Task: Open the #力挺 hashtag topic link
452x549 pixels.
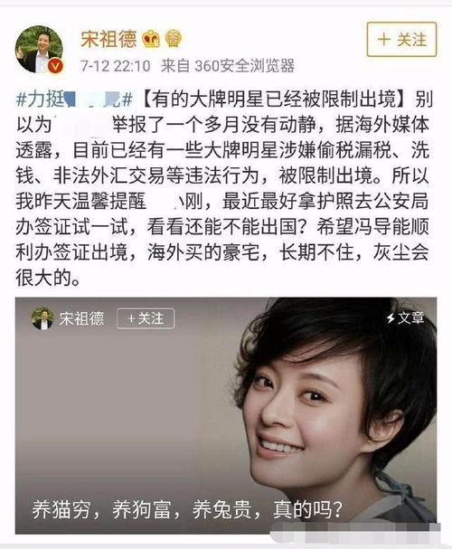Action: click(x=74, y=99)
